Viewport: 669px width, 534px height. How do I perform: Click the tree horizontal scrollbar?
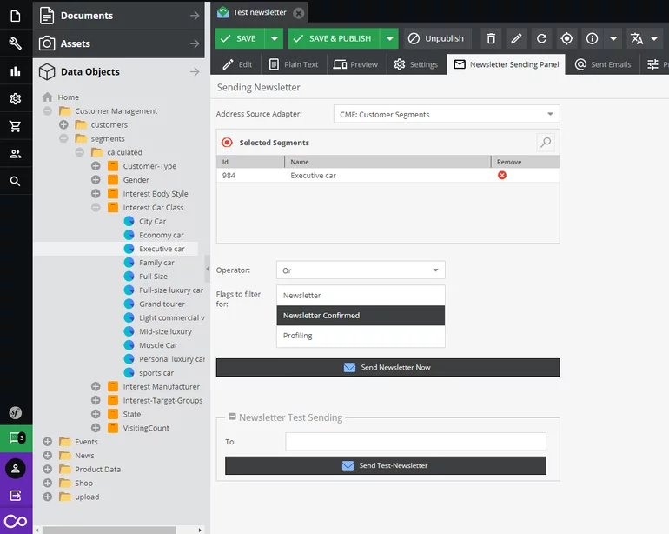[x=109, y=531]
